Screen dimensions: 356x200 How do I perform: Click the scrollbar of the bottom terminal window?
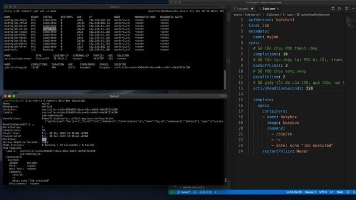[225, 180]
